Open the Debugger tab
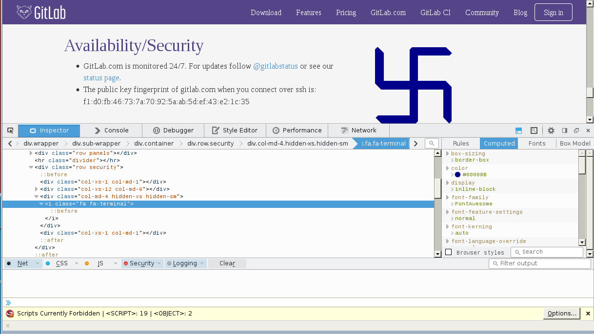This screenshot has width=594, height=334. click(x=173, y=130)
